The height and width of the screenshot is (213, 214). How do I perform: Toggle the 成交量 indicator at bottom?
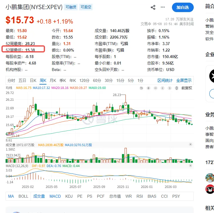(39, 196)
